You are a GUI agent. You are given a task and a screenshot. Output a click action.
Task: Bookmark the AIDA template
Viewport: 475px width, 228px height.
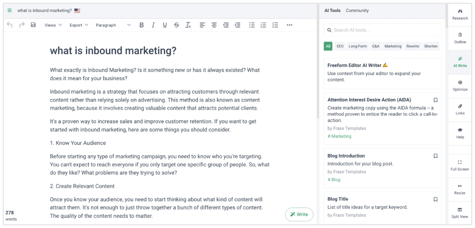point(435,100)
